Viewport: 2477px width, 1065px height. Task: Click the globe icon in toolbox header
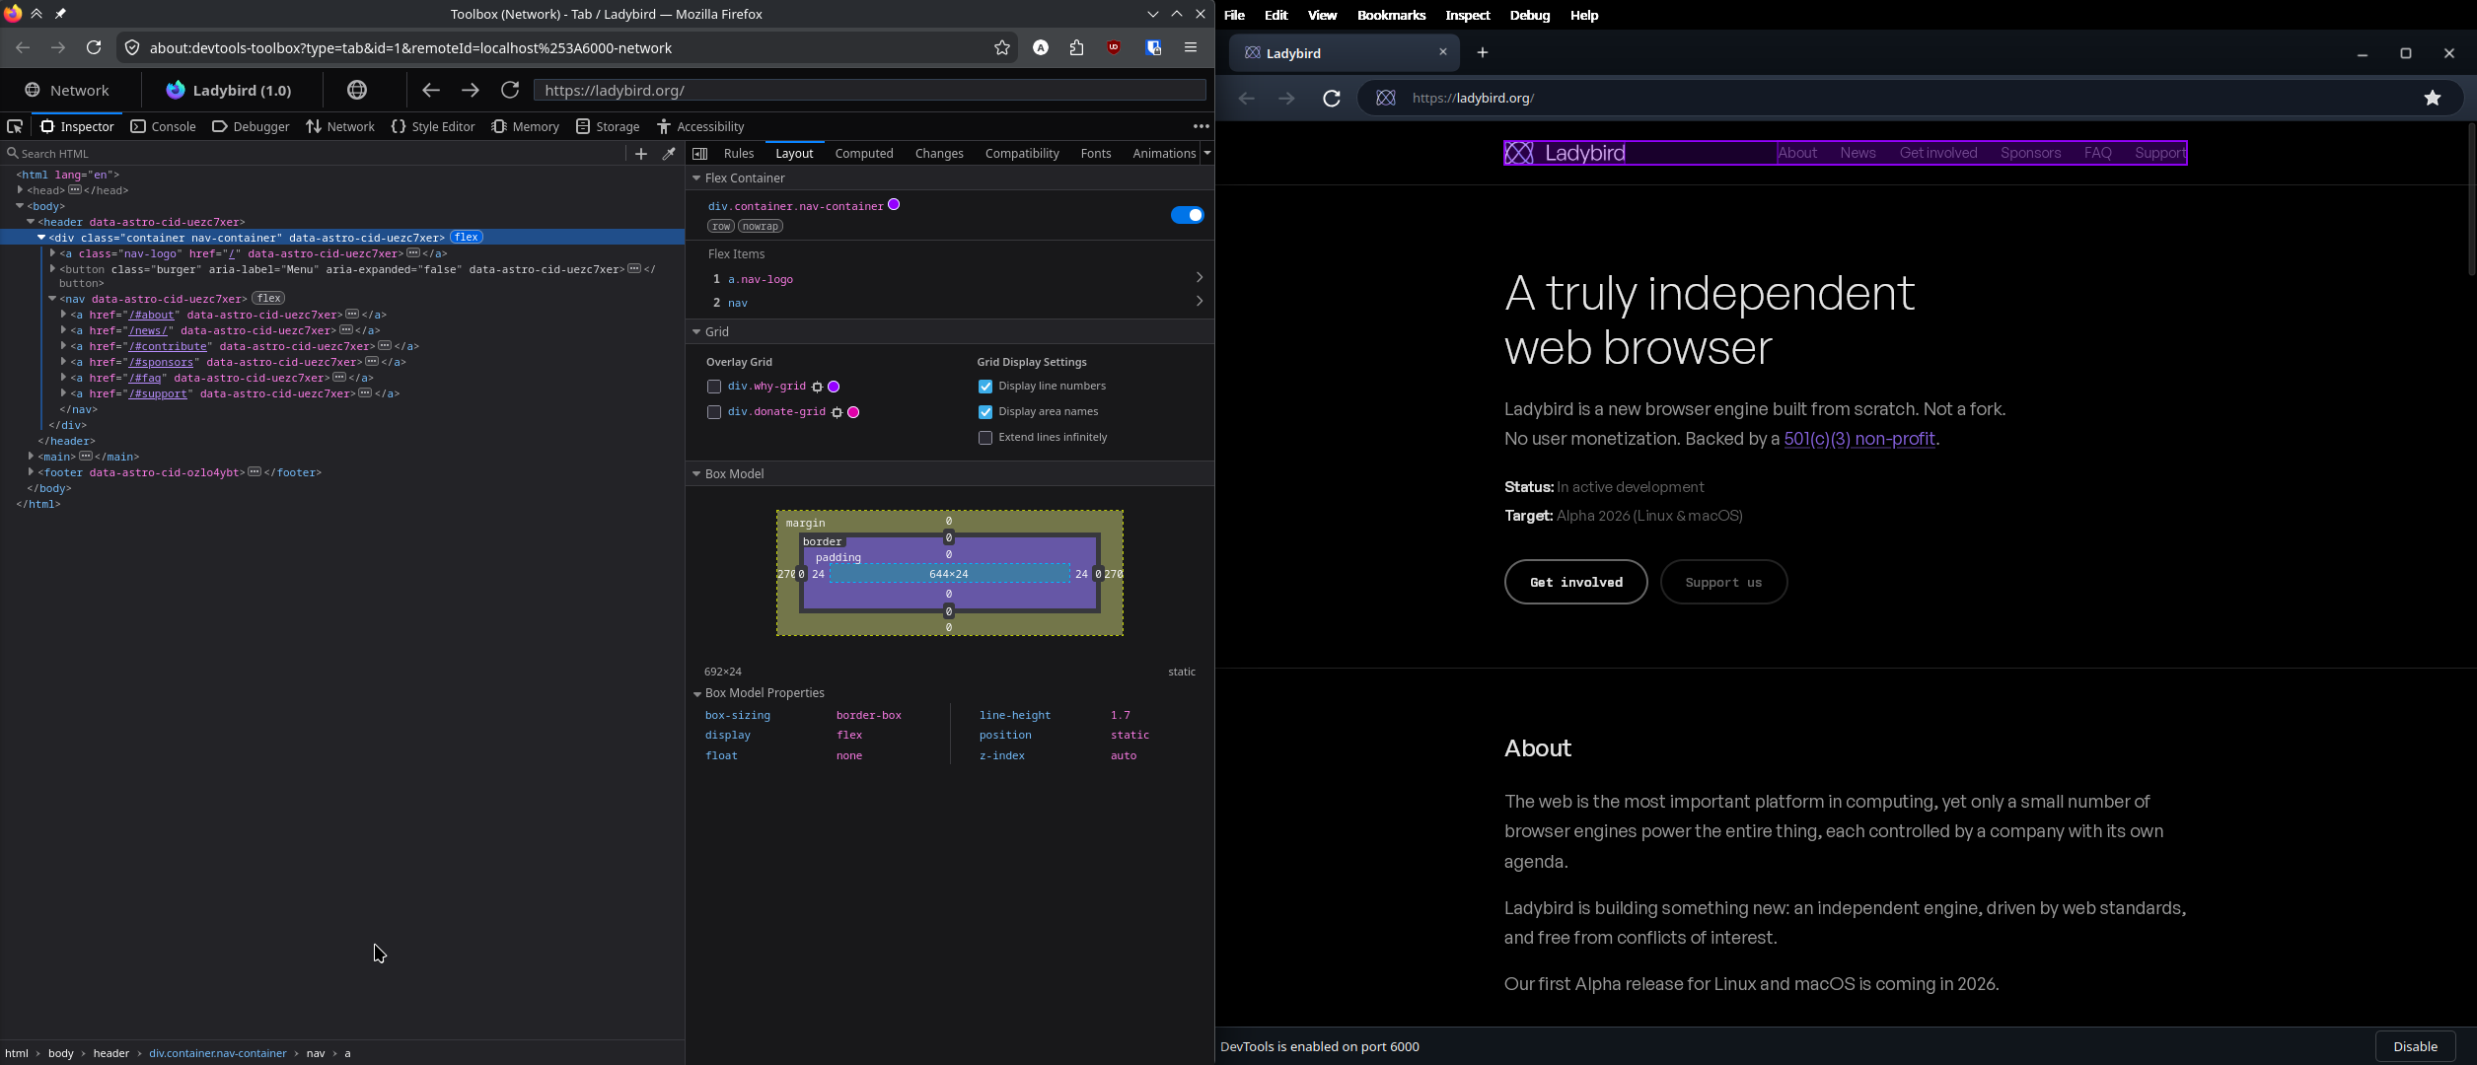tap(357, 90)
